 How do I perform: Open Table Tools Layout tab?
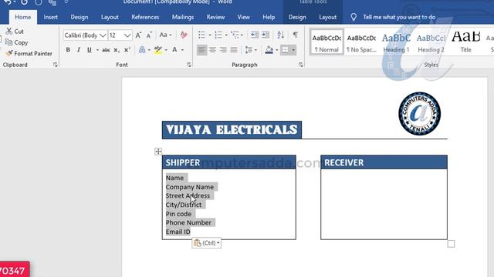point(327,17)
